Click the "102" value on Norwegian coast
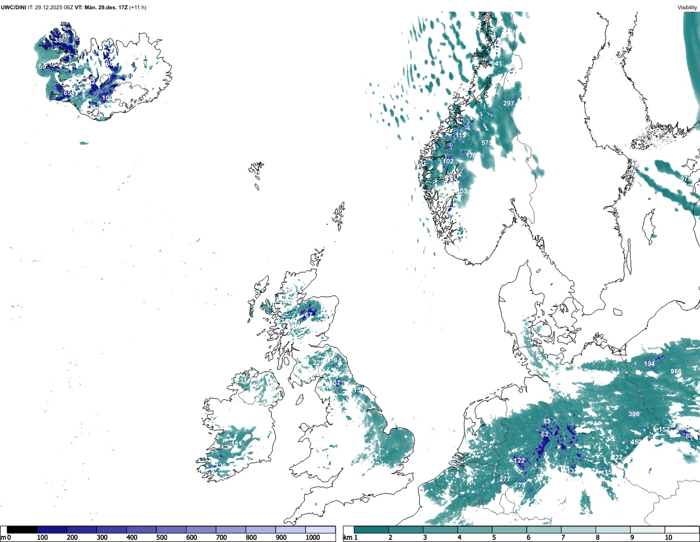The height and width of the screenshot is (542, 700). 448,161
